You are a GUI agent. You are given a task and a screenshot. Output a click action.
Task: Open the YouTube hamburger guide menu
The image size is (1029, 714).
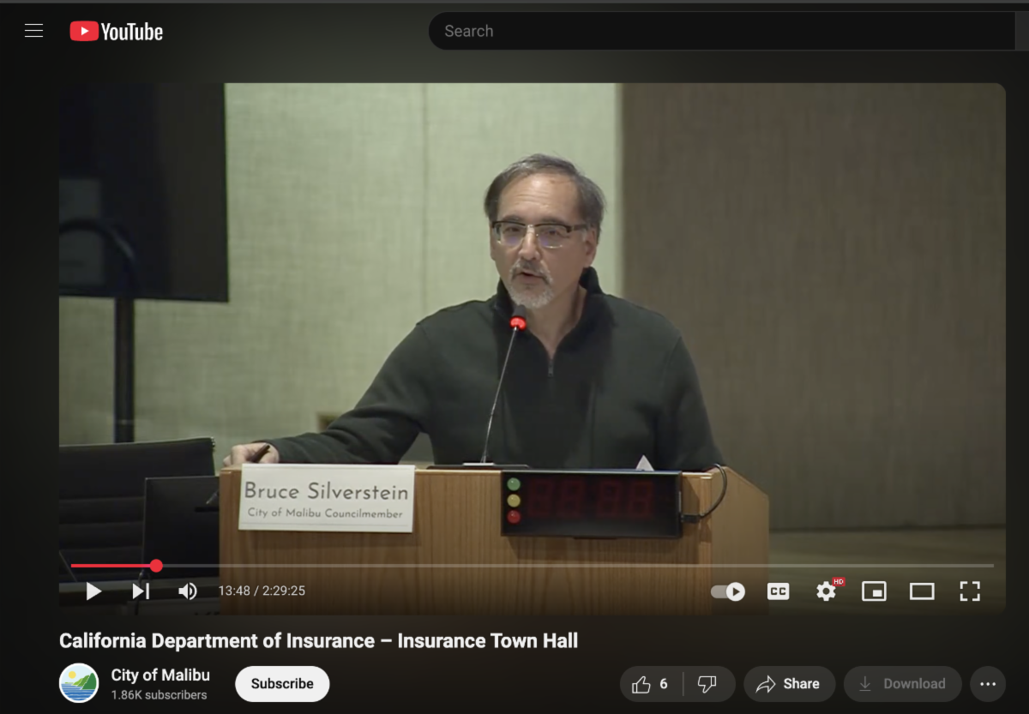[x=33, y=32]
